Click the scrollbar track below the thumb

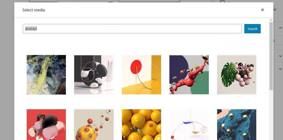pyautogui.click(x=271, y=115)
